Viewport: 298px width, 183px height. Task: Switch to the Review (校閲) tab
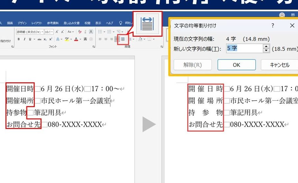click(x=88, y=23)
